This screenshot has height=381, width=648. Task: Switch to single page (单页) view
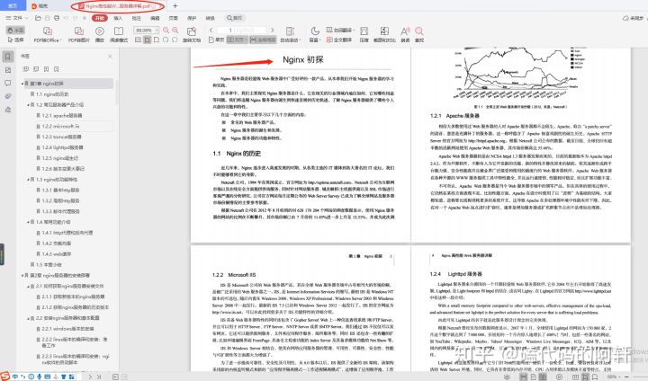click(216, 40)
